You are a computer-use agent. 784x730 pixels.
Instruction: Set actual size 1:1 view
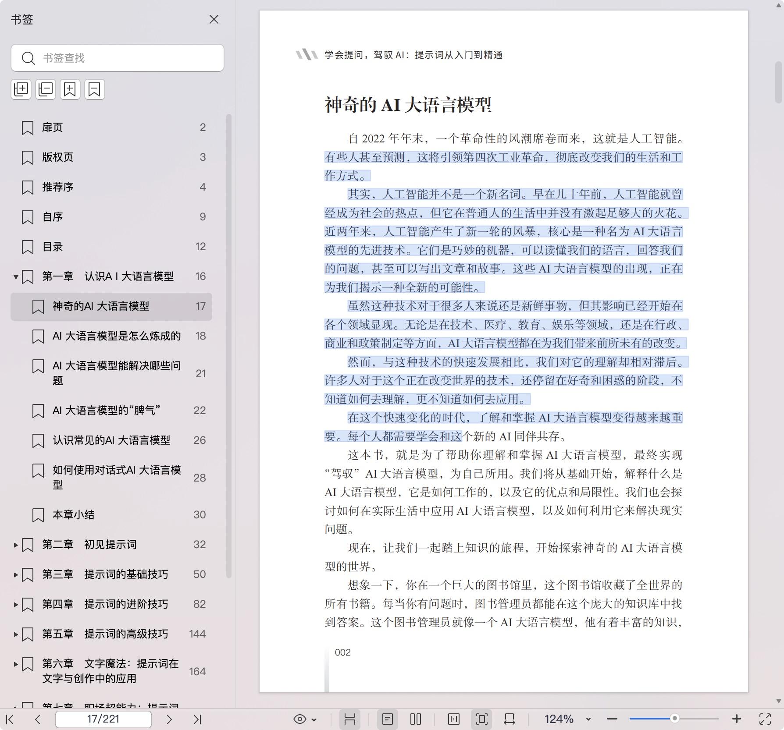click(454, 719)
